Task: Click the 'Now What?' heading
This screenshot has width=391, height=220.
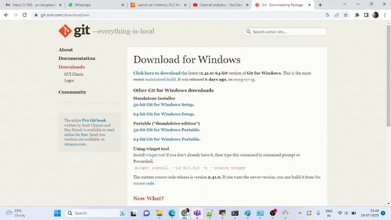Action: point(148,198)
